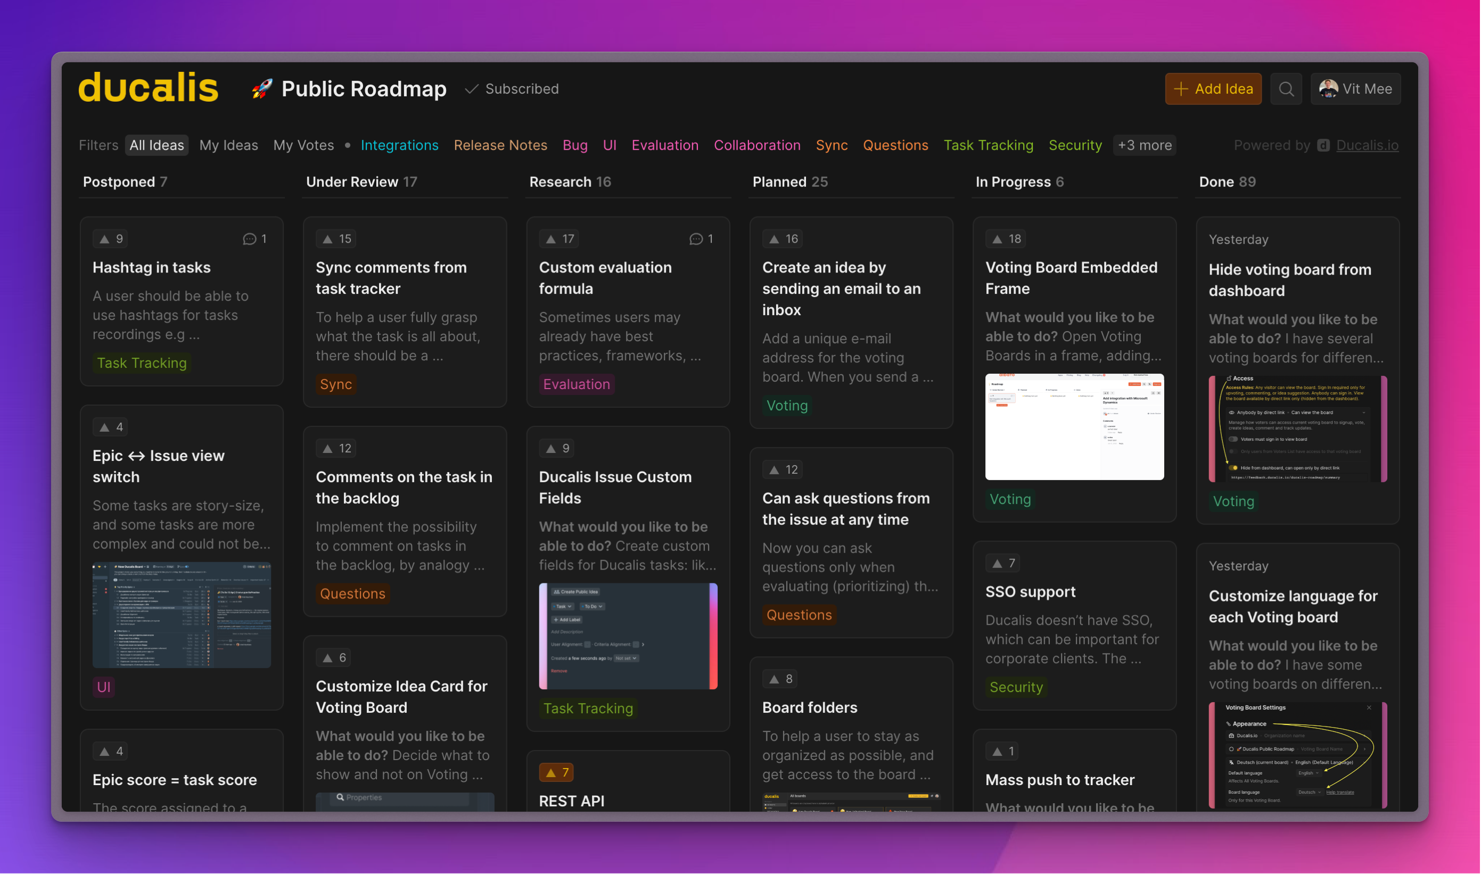Upvote the Mass push to tracker idea
This screenshot has width=1481, height=874.
[1003, 751]
